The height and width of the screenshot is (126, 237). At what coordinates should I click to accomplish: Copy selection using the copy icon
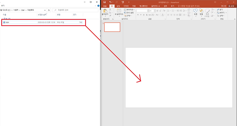coord(110,13)
